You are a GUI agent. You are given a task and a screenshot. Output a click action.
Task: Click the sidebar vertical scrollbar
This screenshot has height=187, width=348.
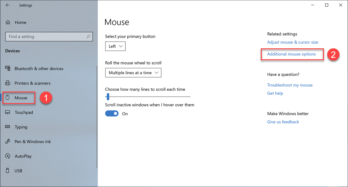pos(97,117)
